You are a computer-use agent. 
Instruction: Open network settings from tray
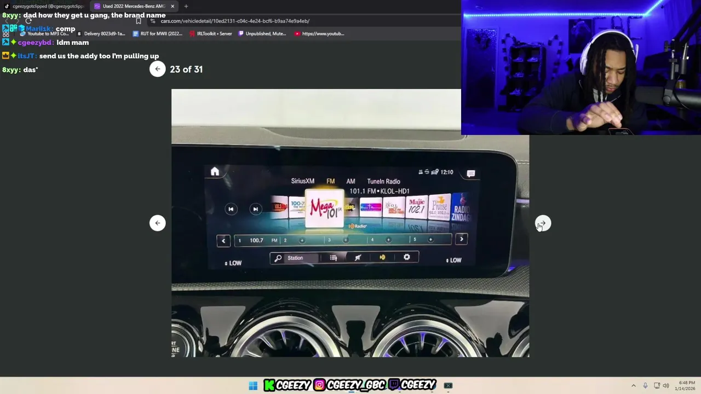click(x=657, y=386)
